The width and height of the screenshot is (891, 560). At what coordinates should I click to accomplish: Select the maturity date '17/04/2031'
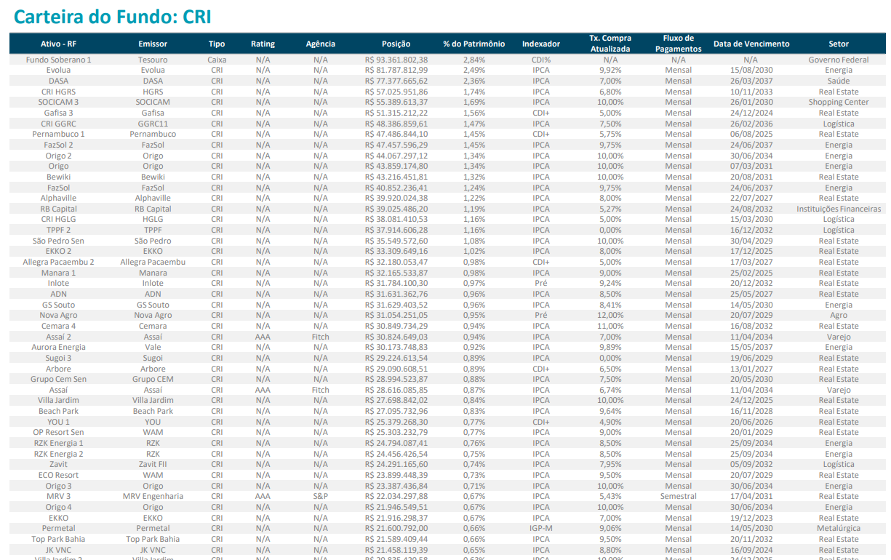(x=751, y=496)
